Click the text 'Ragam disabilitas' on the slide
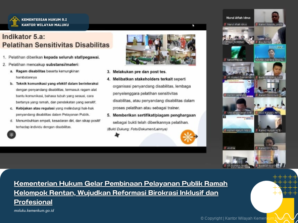The image size is (298, 223). [30, 71]
